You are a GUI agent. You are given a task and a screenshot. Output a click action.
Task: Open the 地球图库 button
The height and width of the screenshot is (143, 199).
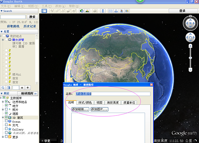(28, 94)
